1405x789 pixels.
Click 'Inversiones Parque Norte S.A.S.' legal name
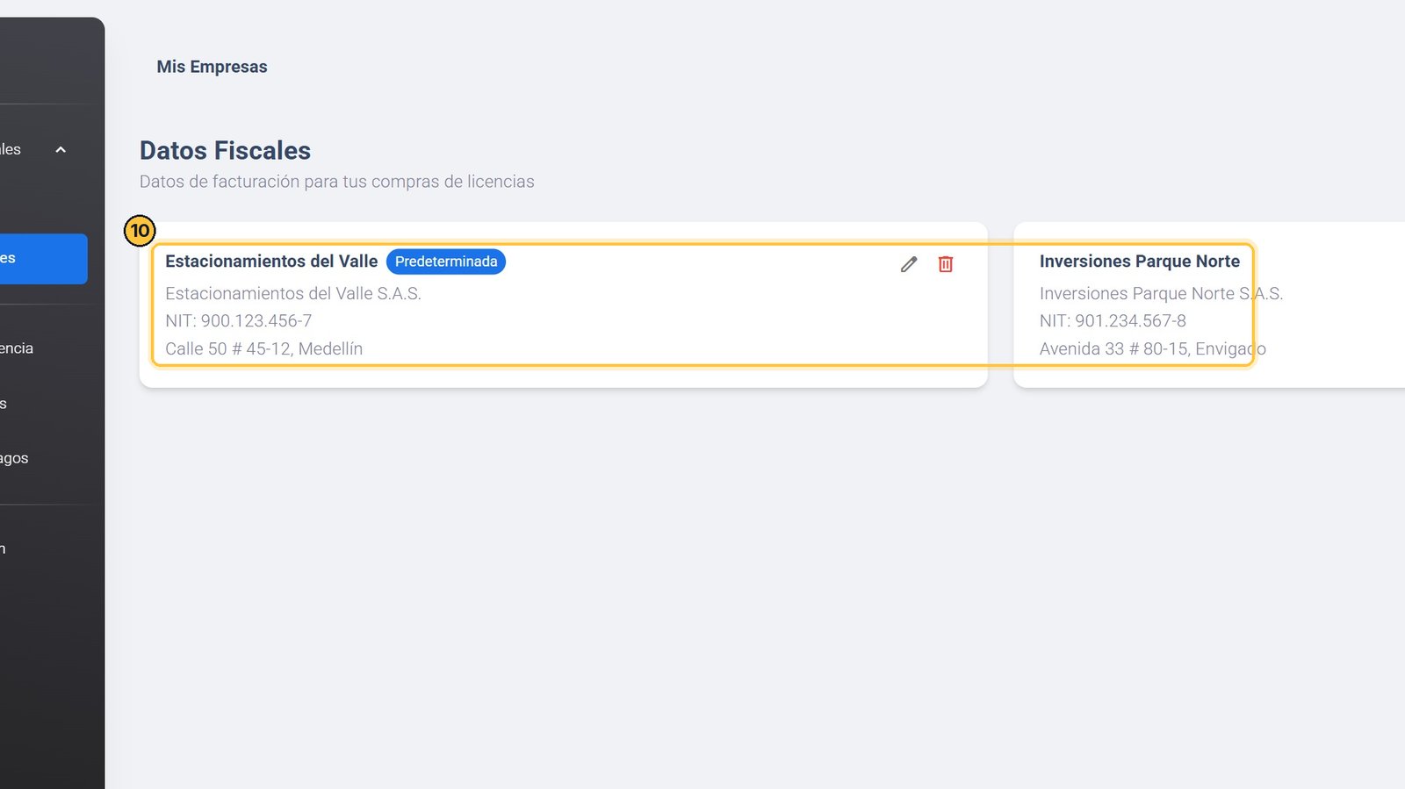1161,294
